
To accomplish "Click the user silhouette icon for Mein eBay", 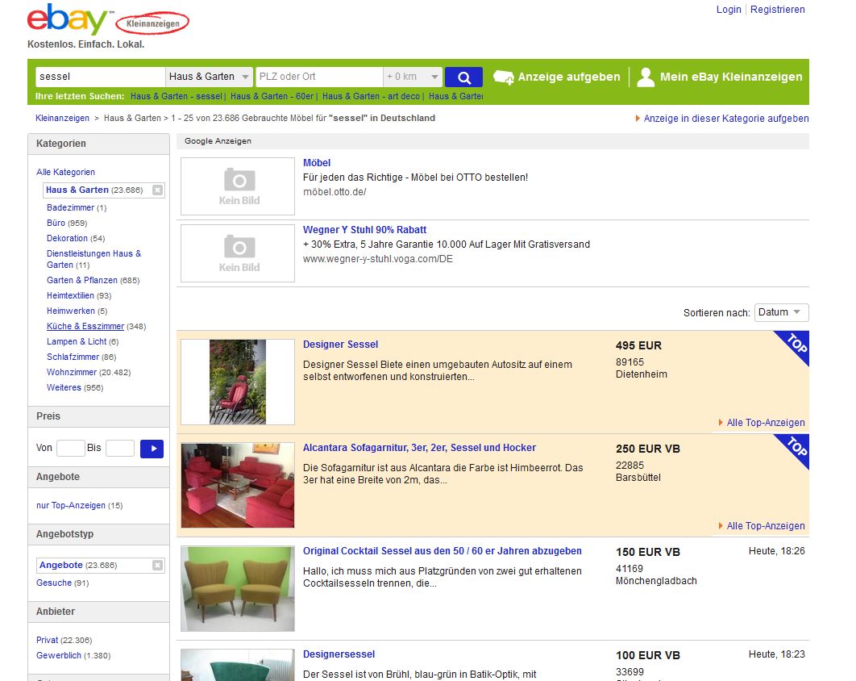I will coord(646,77).
